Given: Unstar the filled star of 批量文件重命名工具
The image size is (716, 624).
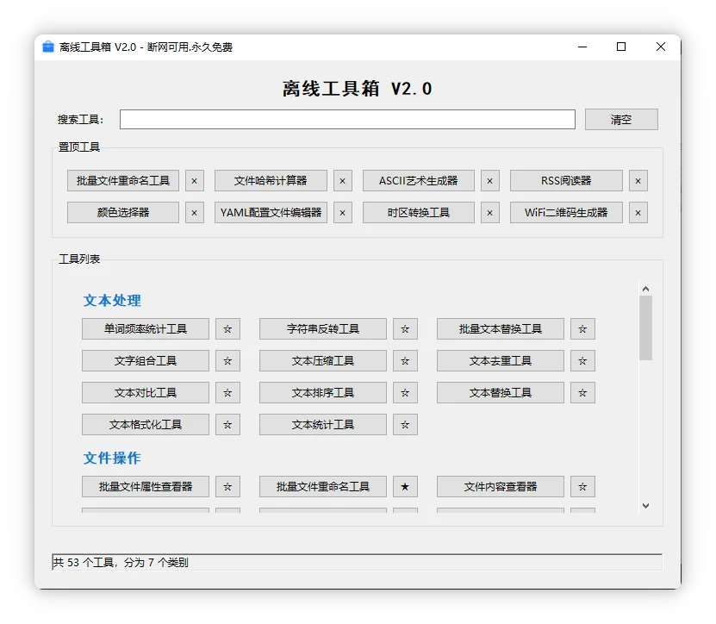Looking at the screenshot, I should (x=405, y=487).
